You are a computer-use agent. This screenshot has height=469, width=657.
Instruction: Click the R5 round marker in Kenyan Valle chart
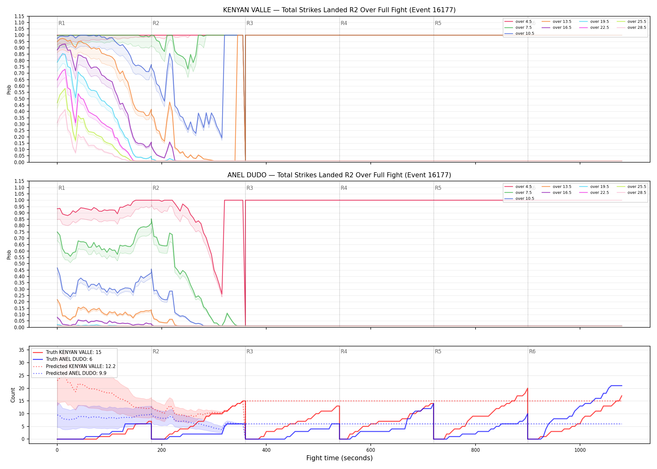coord(438,23)
